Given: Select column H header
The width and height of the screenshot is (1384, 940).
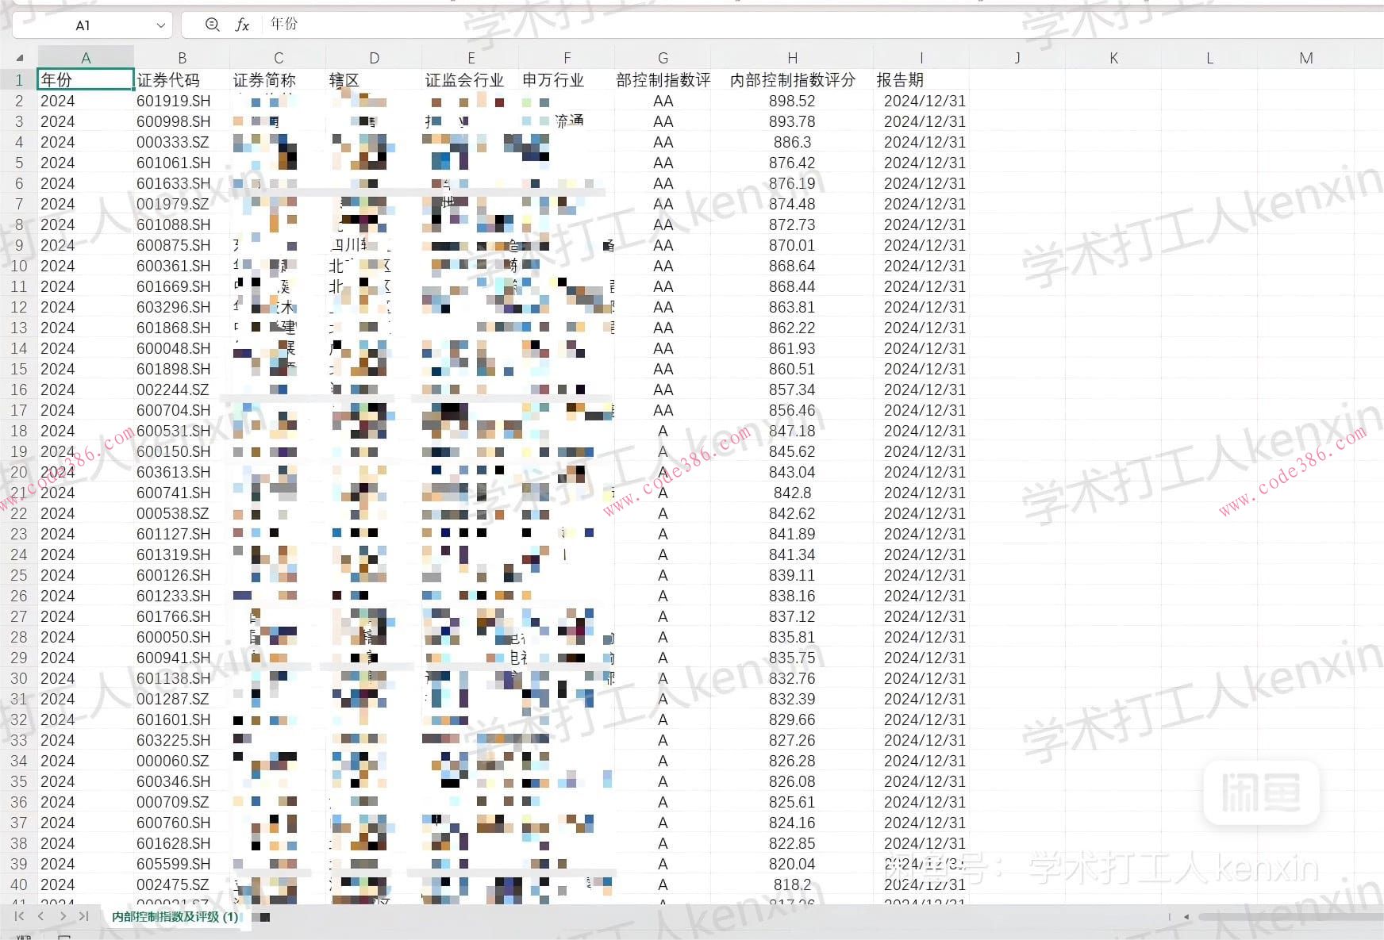Looking at the screenshot, I should (792, 58).
